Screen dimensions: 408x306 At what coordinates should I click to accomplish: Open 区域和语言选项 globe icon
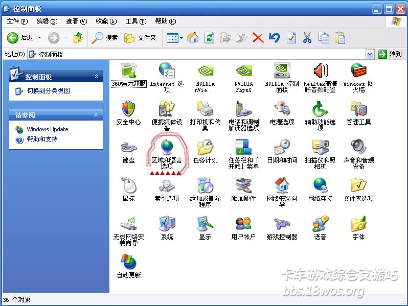167,147
